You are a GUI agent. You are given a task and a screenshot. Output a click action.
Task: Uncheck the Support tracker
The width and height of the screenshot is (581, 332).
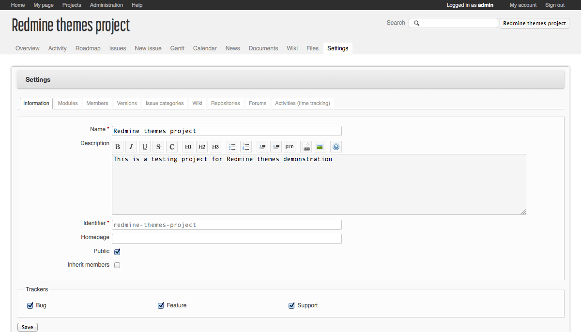(291, 305)
